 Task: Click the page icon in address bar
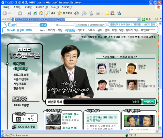click(13, 19)
